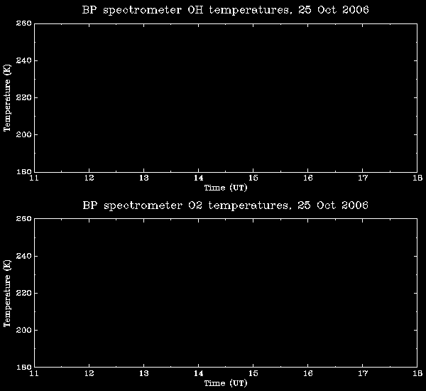
Task: Click the 'BP spectrometer O2 temperatures' plot title
Action: click(225, 205)
